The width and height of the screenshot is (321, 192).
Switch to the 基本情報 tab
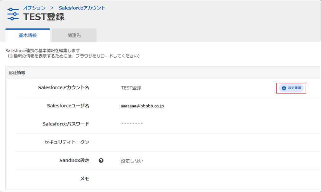[x=28, y=35]
